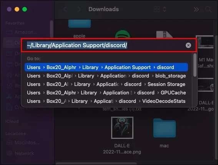Select the mac folder icon

pos(164,128)
